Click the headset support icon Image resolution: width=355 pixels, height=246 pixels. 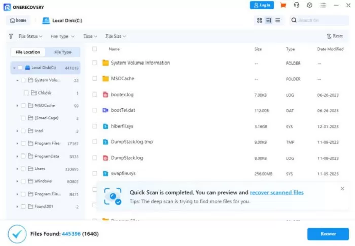click(296, 5)
